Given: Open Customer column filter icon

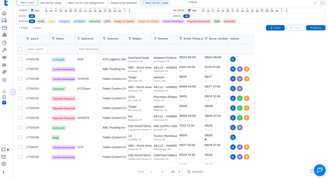Looking at the screenshot, I should 104,39.
